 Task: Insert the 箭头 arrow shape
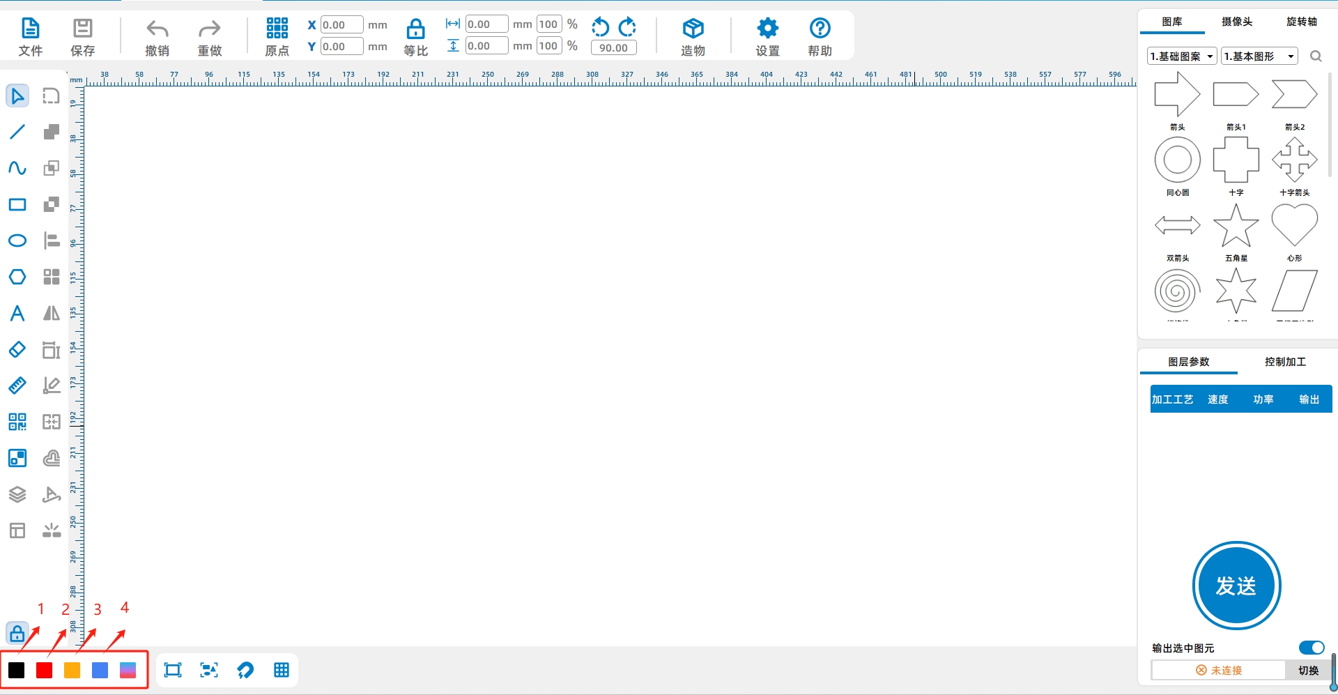[x=1178, y=94]
